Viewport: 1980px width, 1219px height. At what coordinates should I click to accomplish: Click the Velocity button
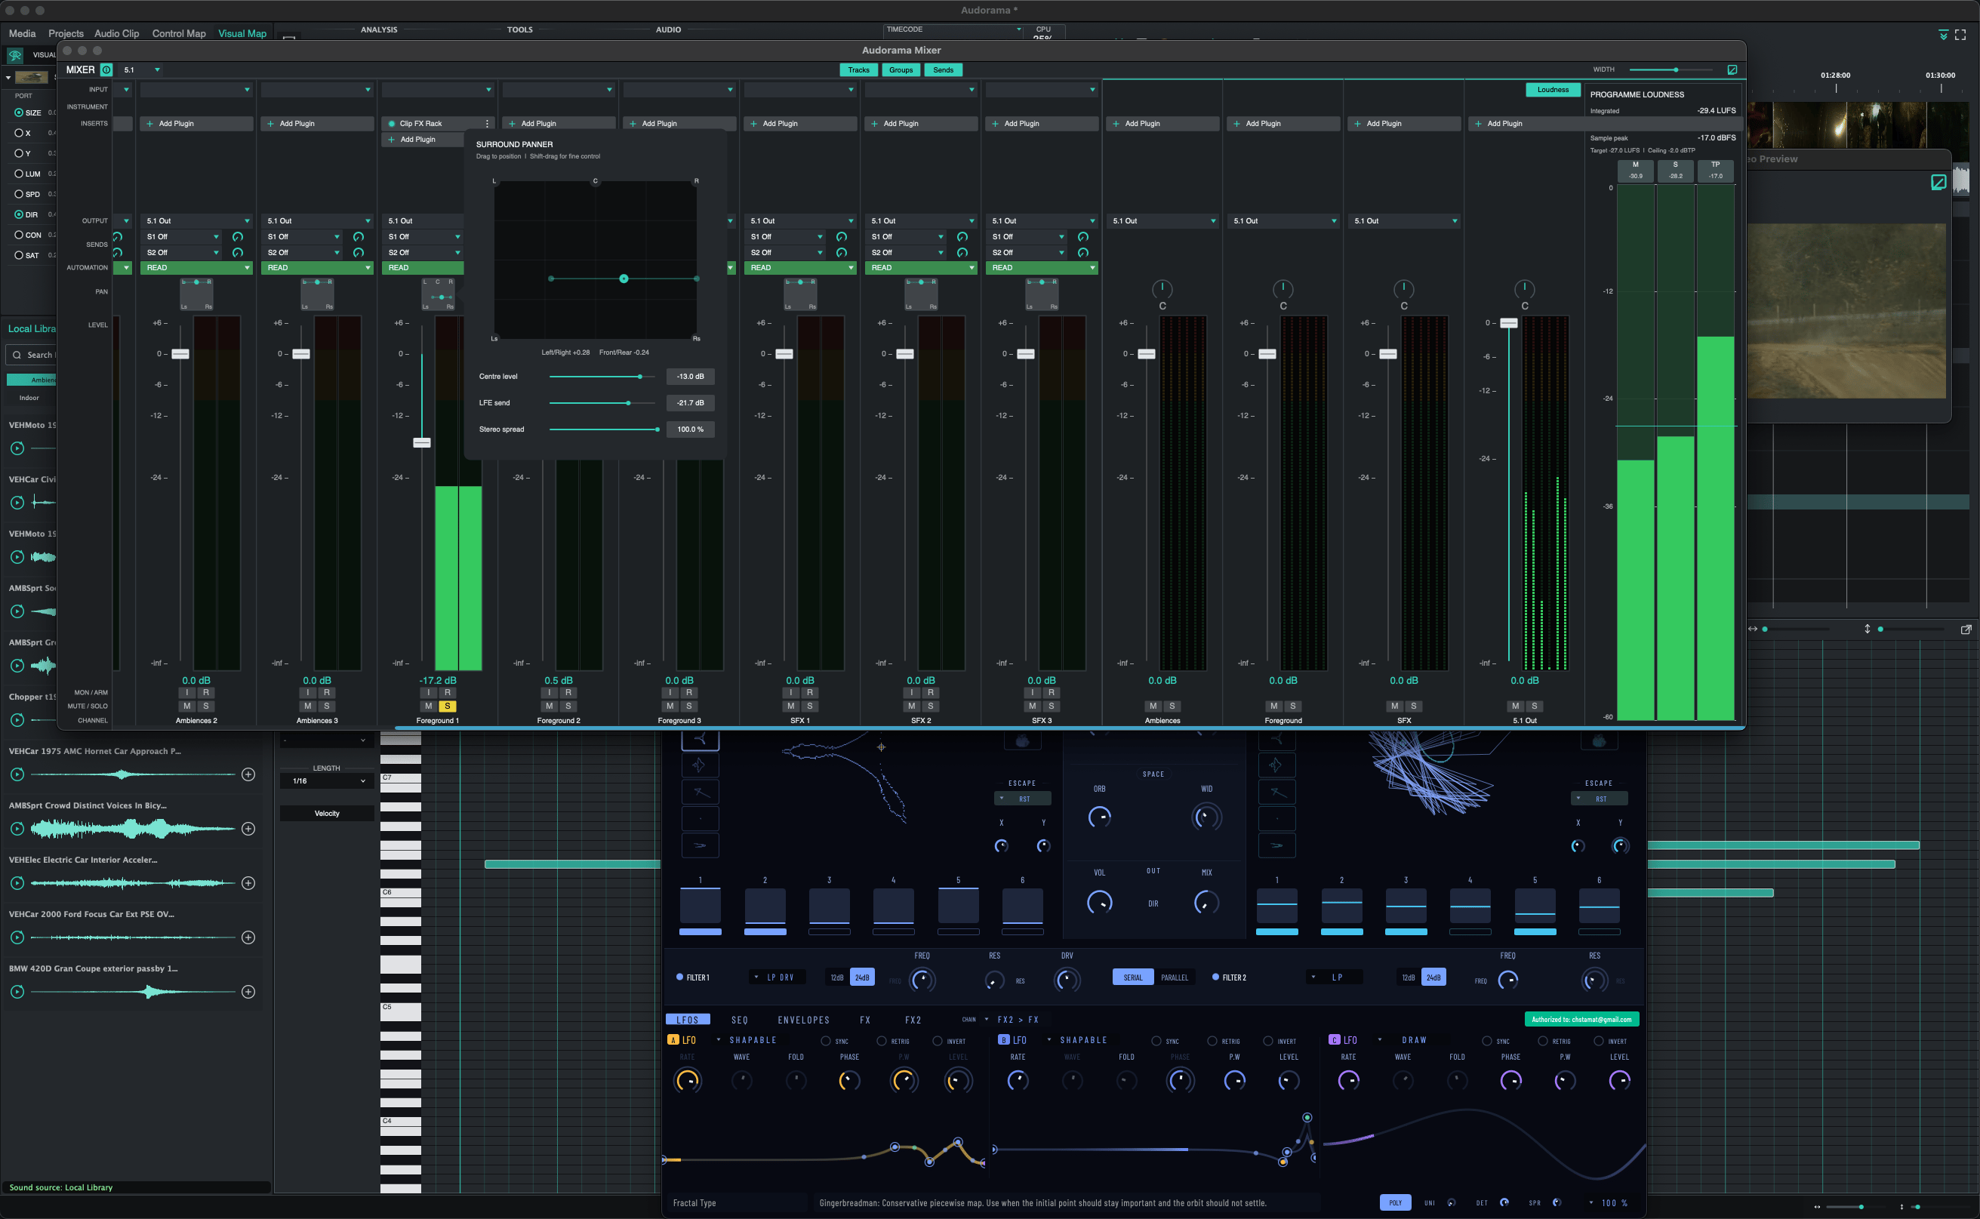(328, 814)
